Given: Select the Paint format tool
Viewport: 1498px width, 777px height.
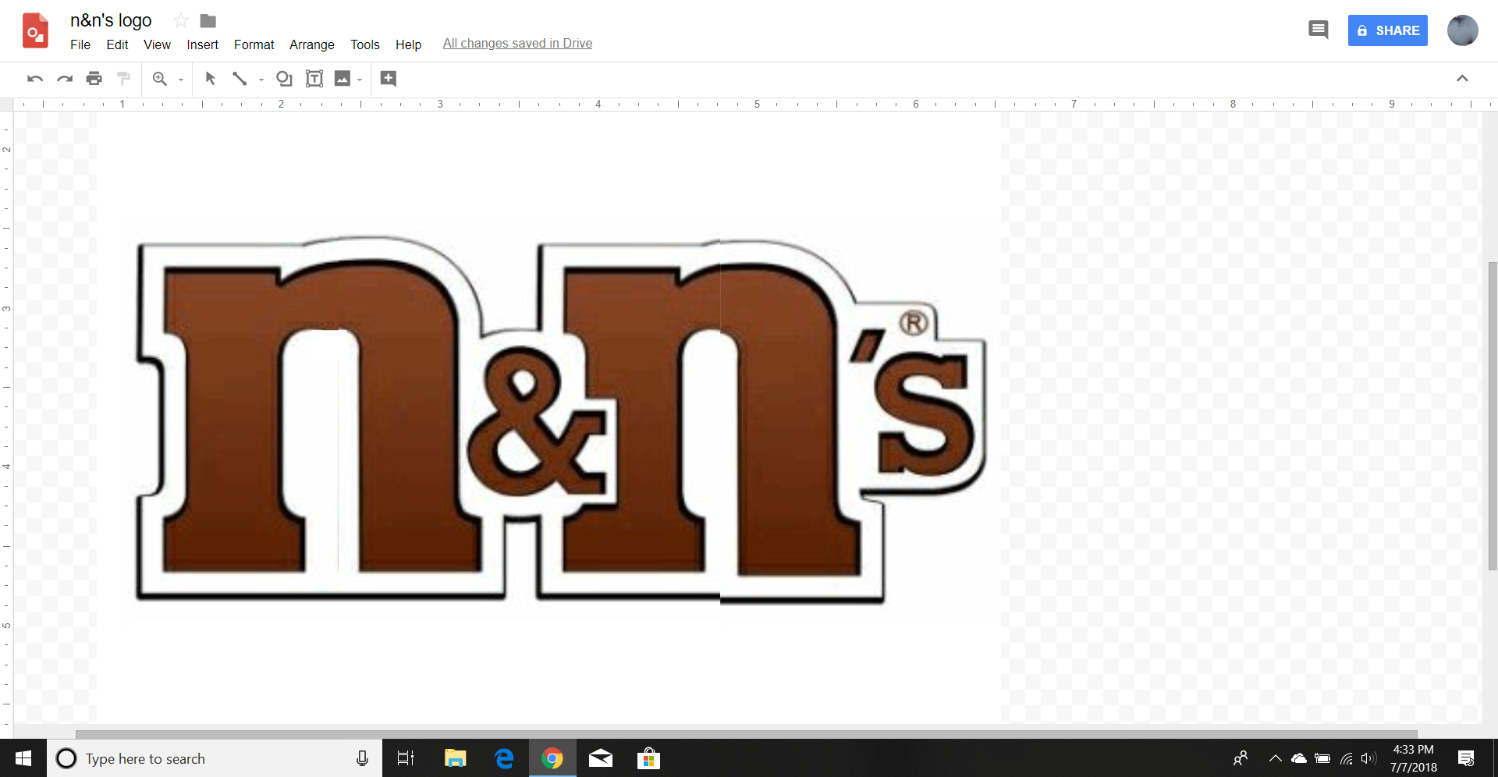Looking at the screenshot, I should [123, 79].
